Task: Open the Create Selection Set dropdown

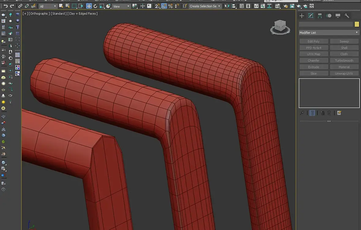Action: point(205,6)
